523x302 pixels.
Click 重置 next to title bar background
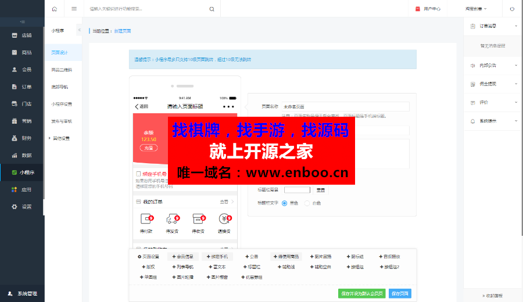click(321, 190)
